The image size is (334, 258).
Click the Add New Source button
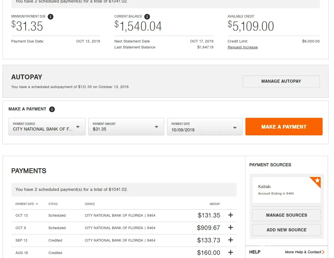(x=286, y=230)
